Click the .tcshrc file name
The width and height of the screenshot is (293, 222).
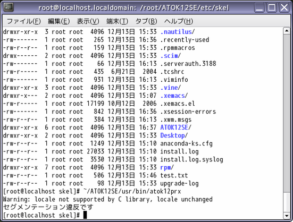coord(172,72)
